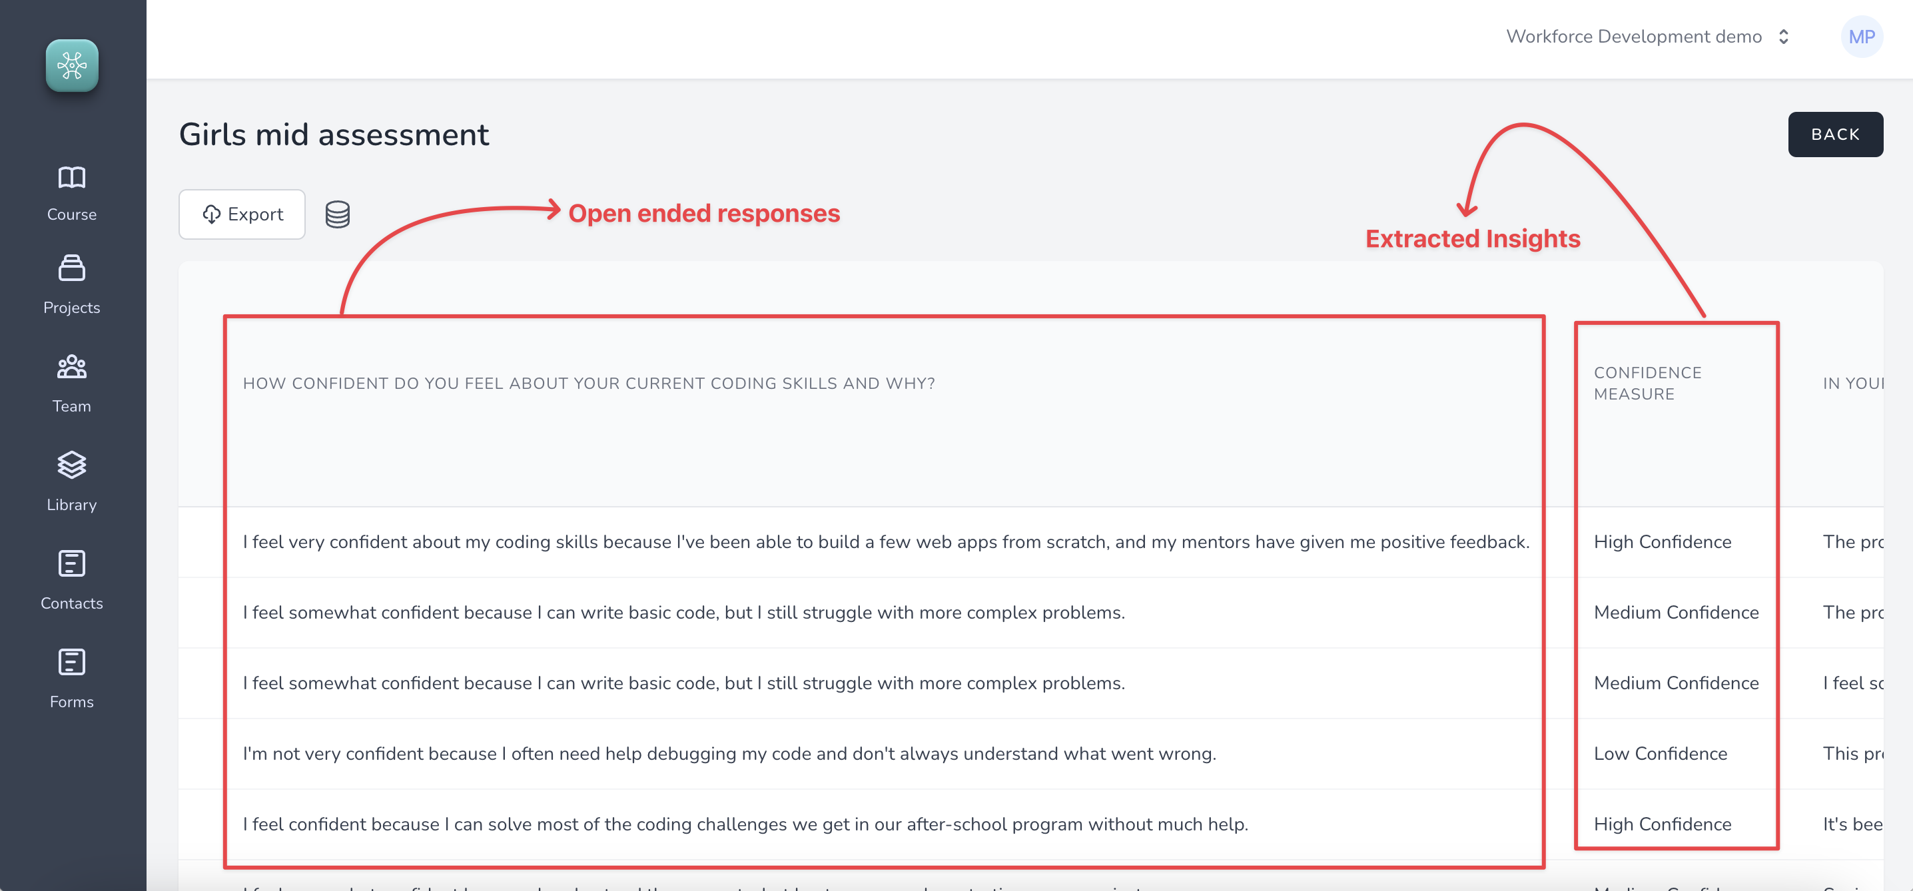Image resolution: width=1913 pixels, height=891 pixels.
Task: Select the Library menu label
Action: coord(72,505)
